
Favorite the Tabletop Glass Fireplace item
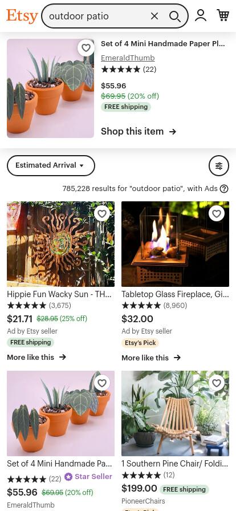point(217,213)
